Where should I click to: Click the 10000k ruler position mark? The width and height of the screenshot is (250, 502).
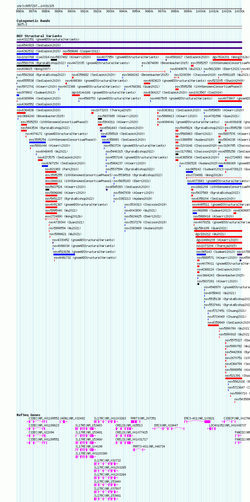point(201,11)
